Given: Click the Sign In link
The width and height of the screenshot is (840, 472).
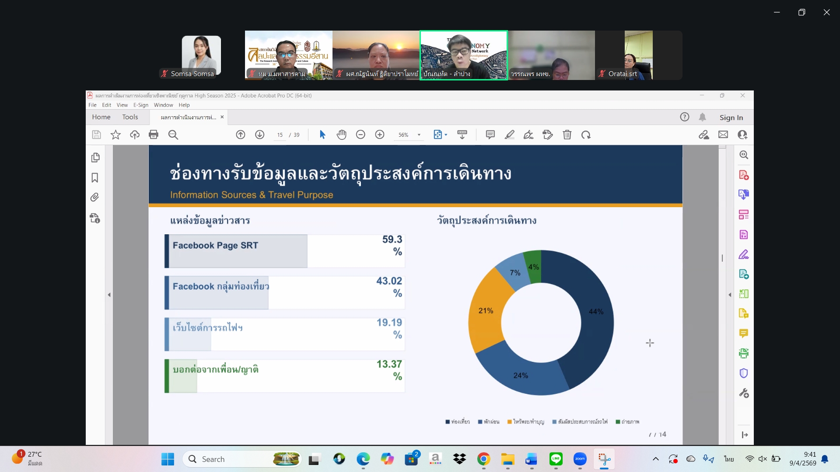Looking at the screenshot, I should [x=731, y=117].
